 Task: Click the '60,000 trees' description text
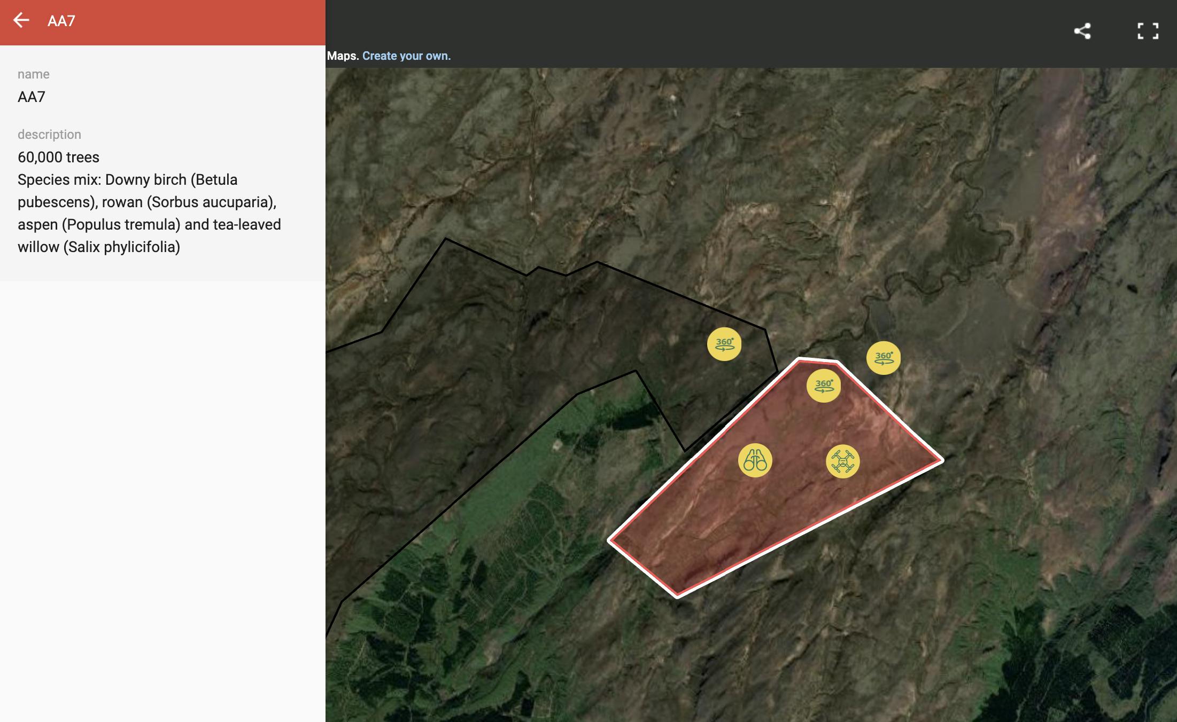click(x=58, y=157)
